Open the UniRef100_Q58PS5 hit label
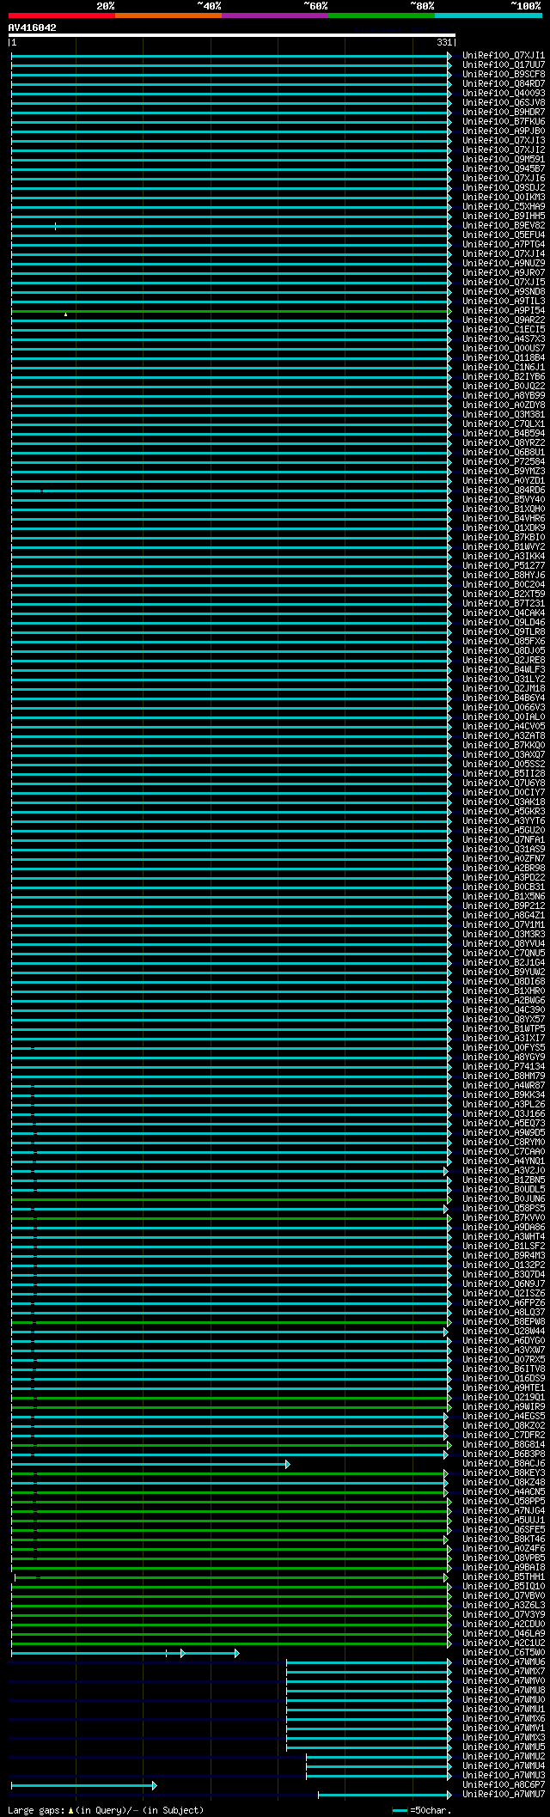This screenshot has width=550, height=1817. (x=504, y=1208)
